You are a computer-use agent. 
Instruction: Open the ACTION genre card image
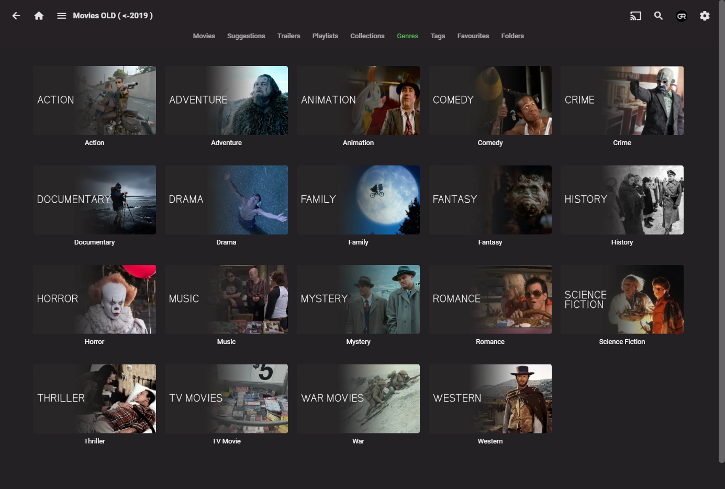pos(94,101)
